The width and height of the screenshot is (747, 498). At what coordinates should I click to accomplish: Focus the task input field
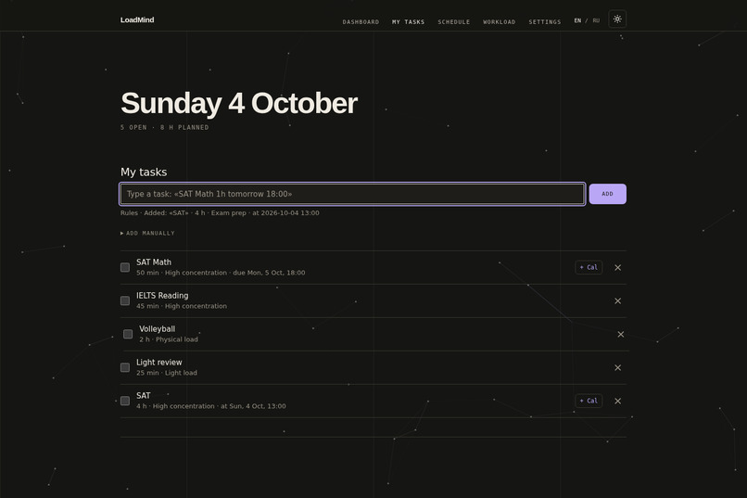coord(352,194)
